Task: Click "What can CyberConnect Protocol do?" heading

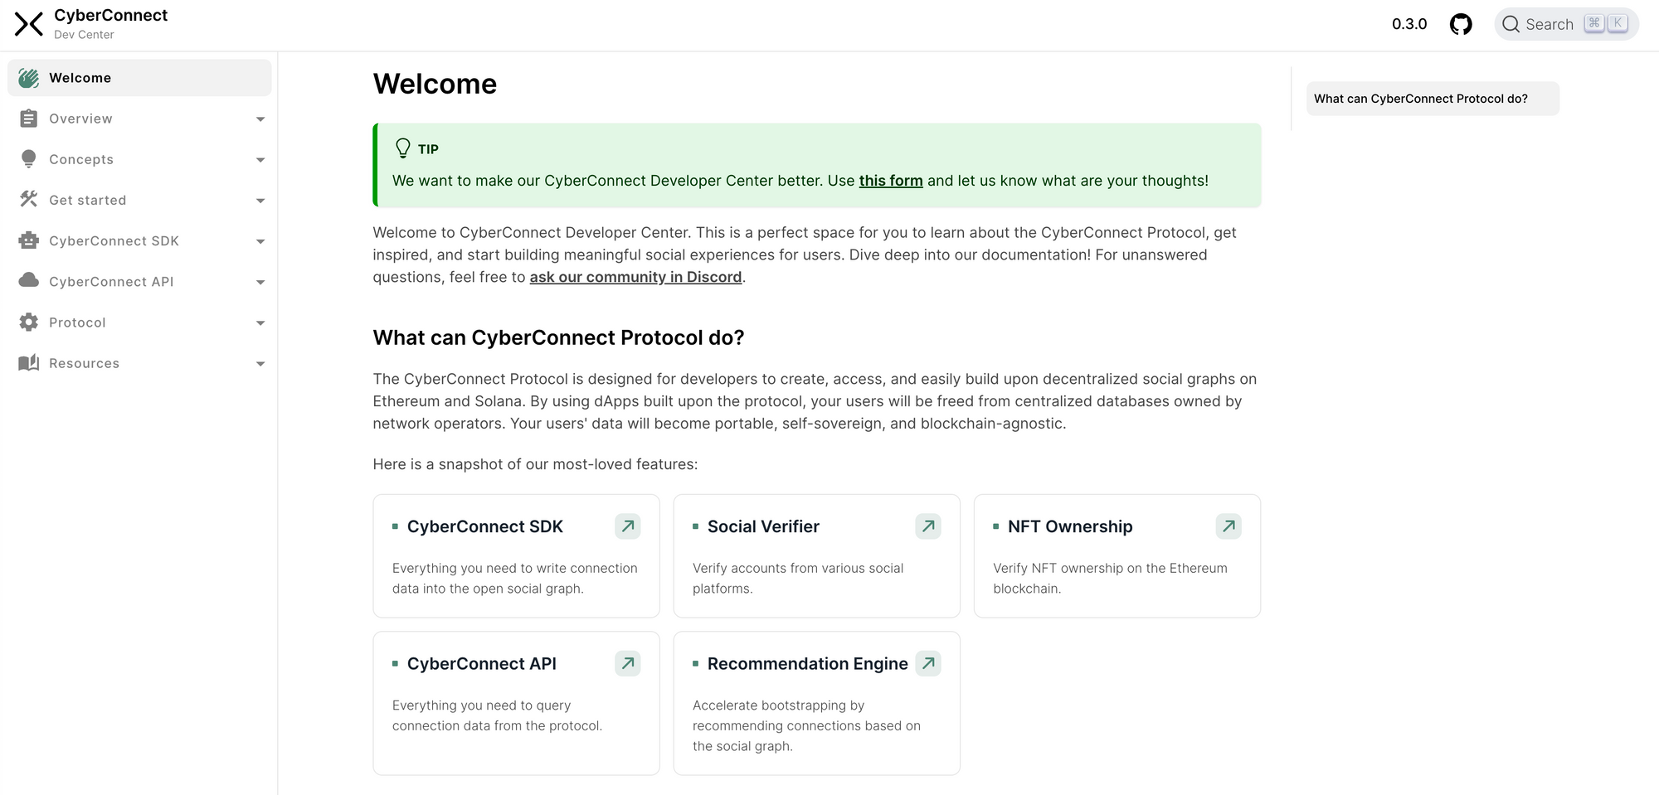Action: point(558,337)
